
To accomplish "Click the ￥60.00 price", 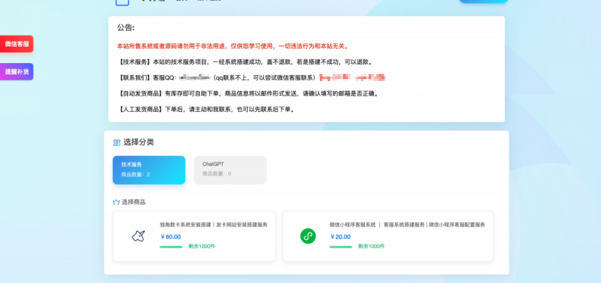I will click(x=171, y=237).
